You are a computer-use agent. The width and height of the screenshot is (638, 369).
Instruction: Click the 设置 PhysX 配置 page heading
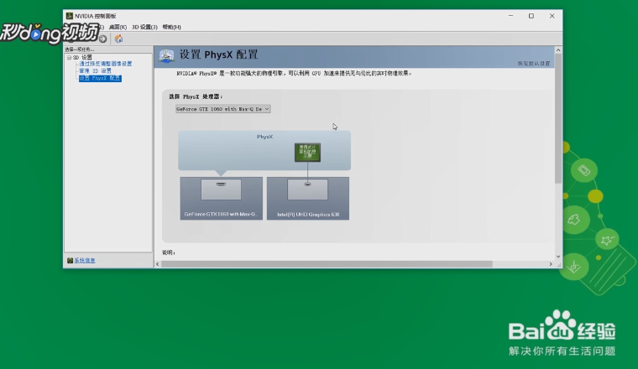tap(219, 55)
